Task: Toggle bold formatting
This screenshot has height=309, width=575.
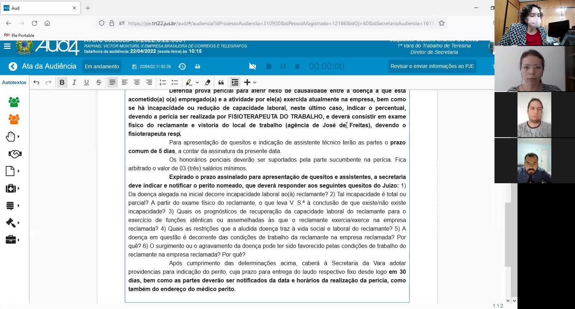Action: pos(62,82)
